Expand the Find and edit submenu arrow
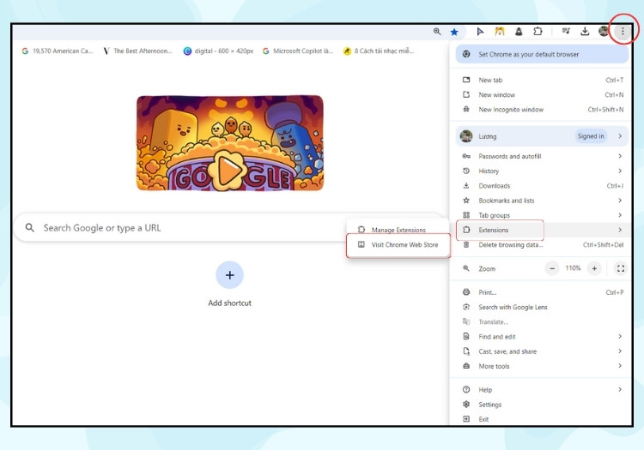 coord(620,337)
